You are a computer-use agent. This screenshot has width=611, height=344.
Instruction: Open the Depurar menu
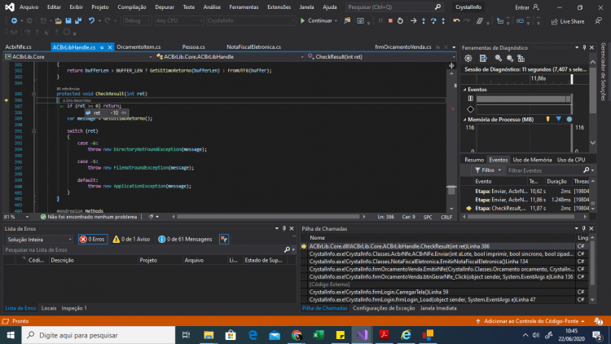(x=165, y=7)
